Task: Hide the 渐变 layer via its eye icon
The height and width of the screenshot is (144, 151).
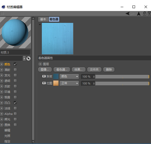Action: click(44, 76)
